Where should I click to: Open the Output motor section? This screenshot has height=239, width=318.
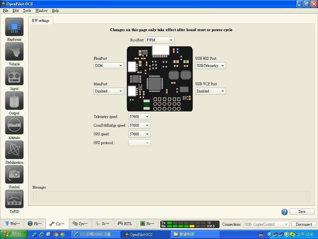(x=14, y=101)
